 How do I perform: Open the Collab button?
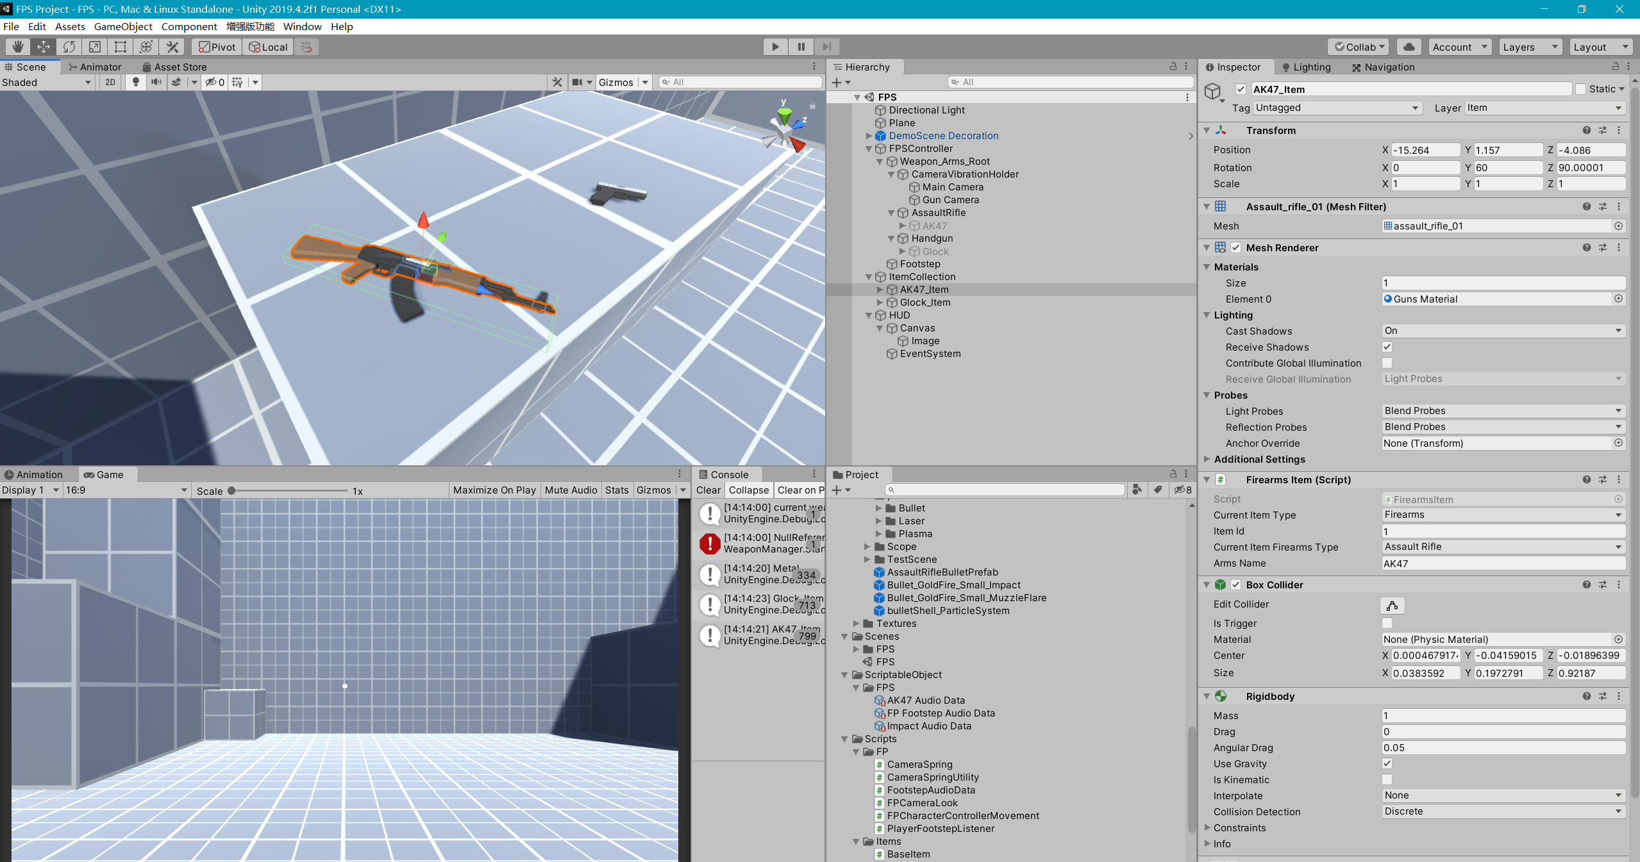(1359, 47)
